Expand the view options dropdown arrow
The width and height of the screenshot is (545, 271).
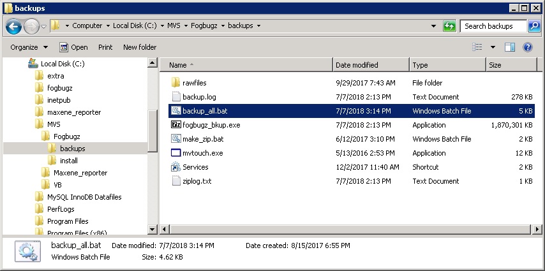pyautogui.click(x=493, y=47)
